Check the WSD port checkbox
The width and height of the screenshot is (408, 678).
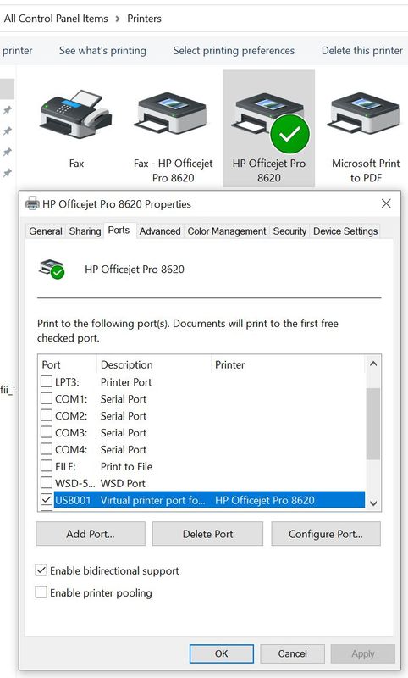[47, 482]
